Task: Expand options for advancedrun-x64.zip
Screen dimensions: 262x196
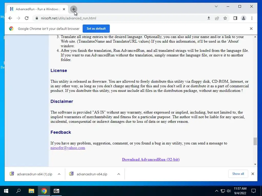Action: (x=119, y=174)
